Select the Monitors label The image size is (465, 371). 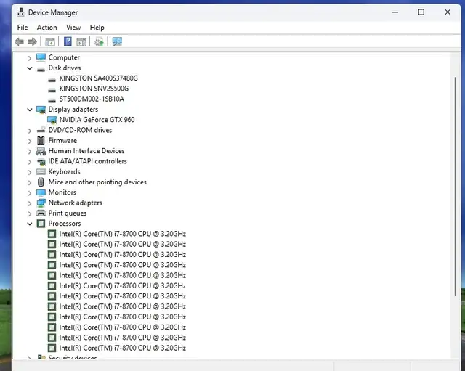coord(62,192)
